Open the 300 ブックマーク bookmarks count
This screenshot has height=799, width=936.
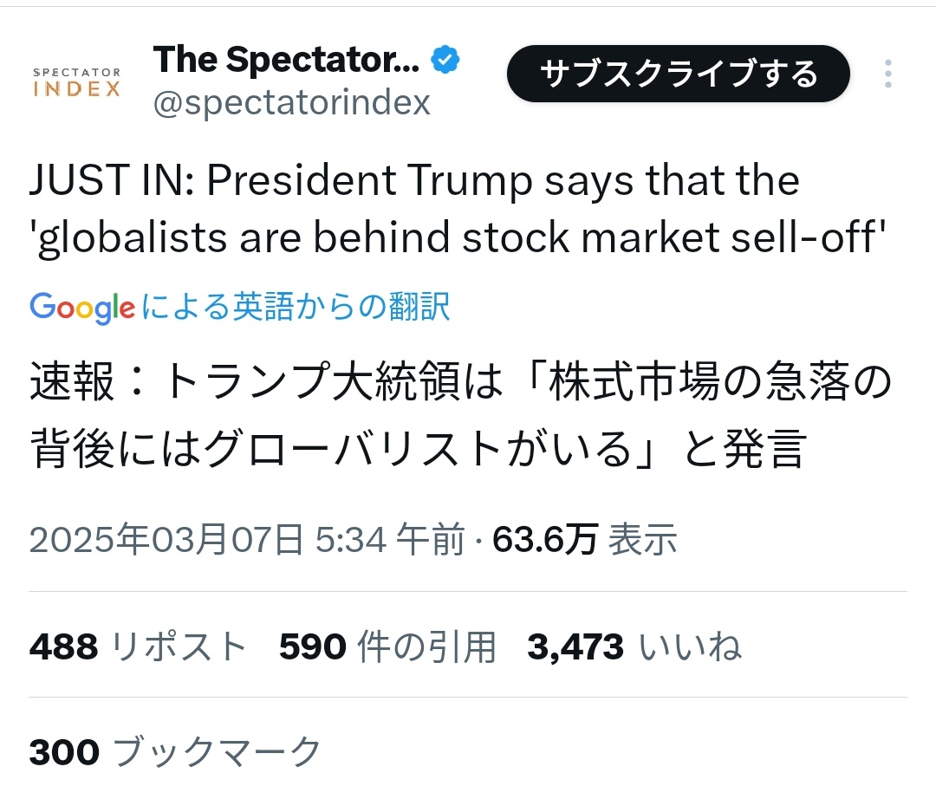point(175,752)
